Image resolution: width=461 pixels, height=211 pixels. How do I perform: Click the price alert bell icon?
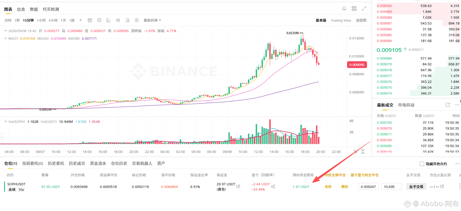(x=344, y=9)
